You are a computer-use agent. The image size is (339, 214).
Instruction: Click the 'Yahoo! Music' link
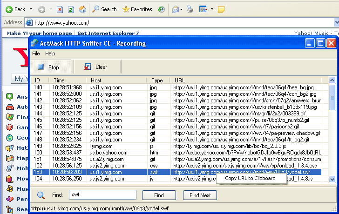[312, 33]
